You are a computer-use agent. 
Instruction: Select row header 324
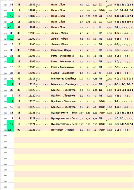(5, 136)
